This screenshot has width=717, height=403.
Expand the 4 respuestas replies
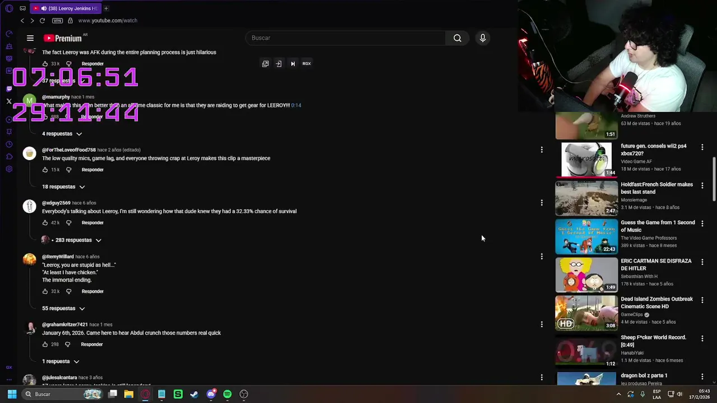pyautogui.click(x=62, y=134)
